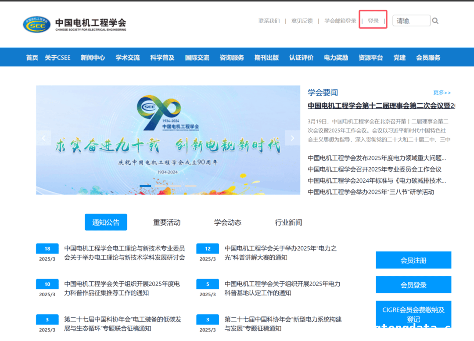Image resolution: width=474 pixels, height=341 pixels.
Task: Show previous carousel slide arrow
Action: (x=43, y=138)
